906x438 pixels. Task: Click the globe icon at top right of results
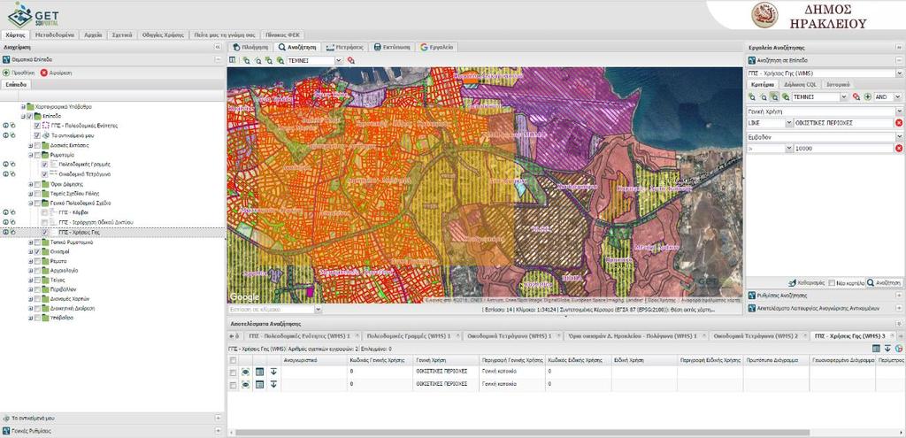coord(899,349)
